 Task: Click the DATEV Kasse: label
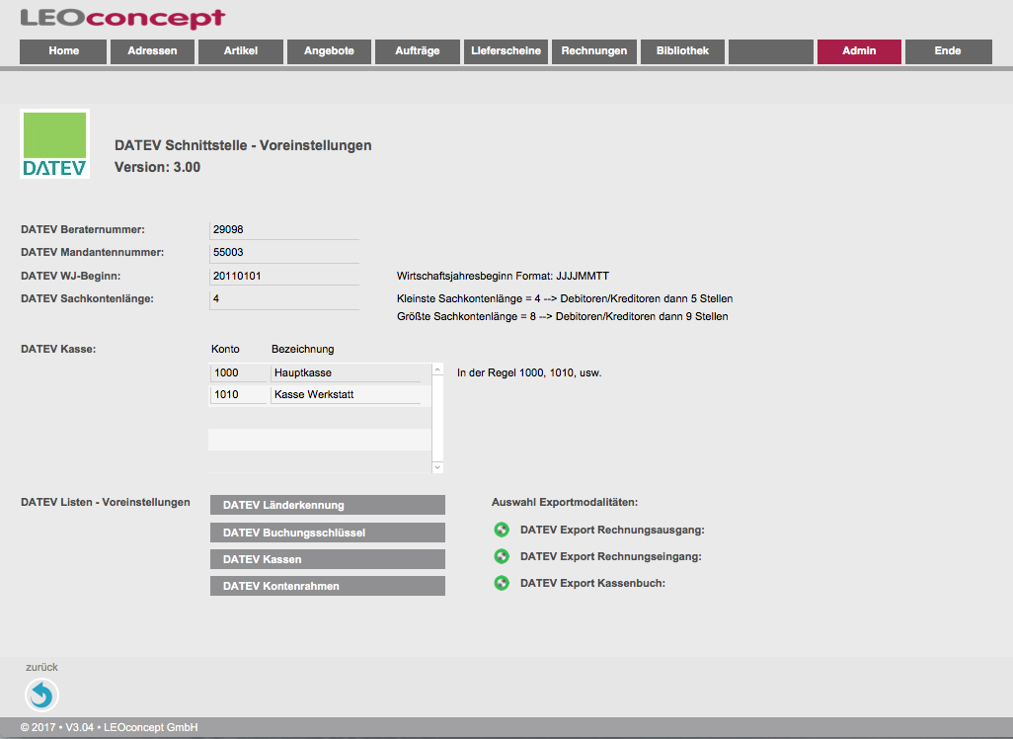click(x=58, y=349)
